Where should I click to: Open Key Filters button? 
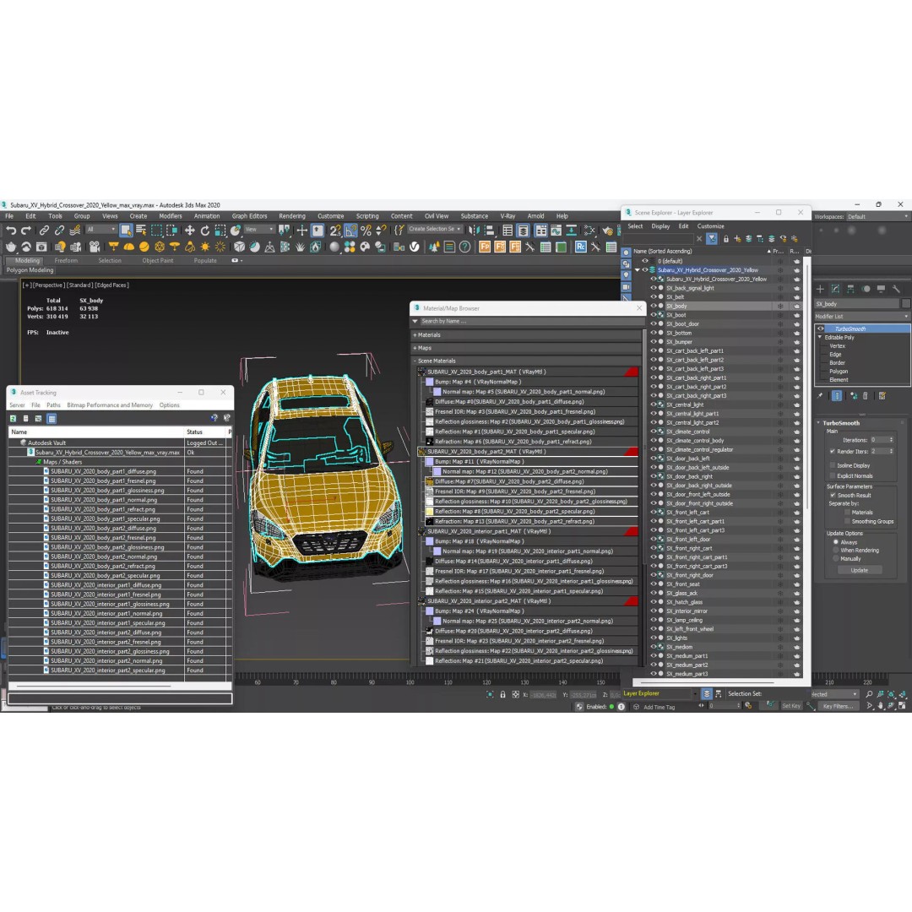[839, 706]
